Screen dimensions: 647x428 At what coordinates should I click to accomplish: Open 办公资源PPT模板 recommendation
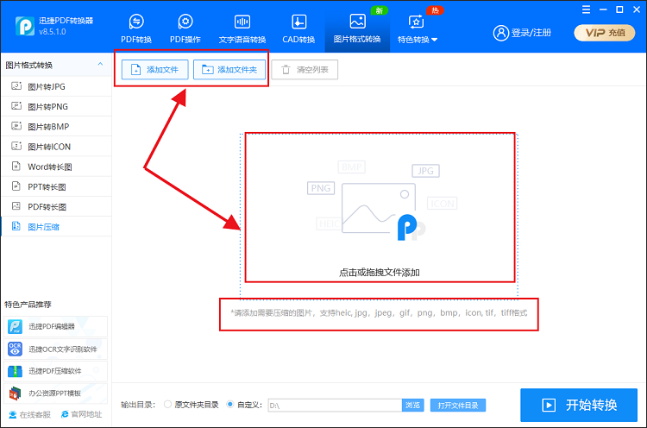56,393
